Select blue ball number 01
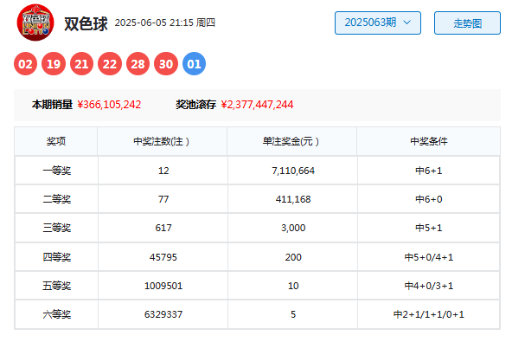 (194, 64)
